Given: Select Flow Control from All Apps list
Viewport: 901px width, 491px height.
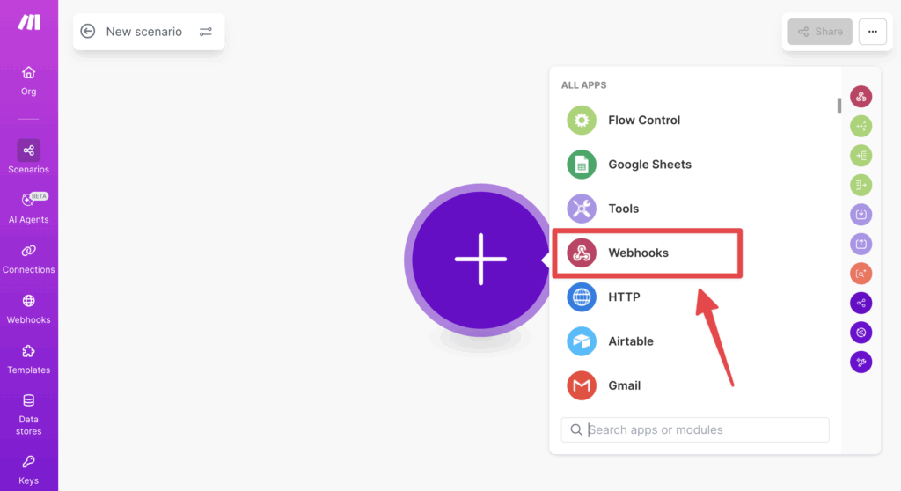Looking at the screenshot, I should 695,121.
